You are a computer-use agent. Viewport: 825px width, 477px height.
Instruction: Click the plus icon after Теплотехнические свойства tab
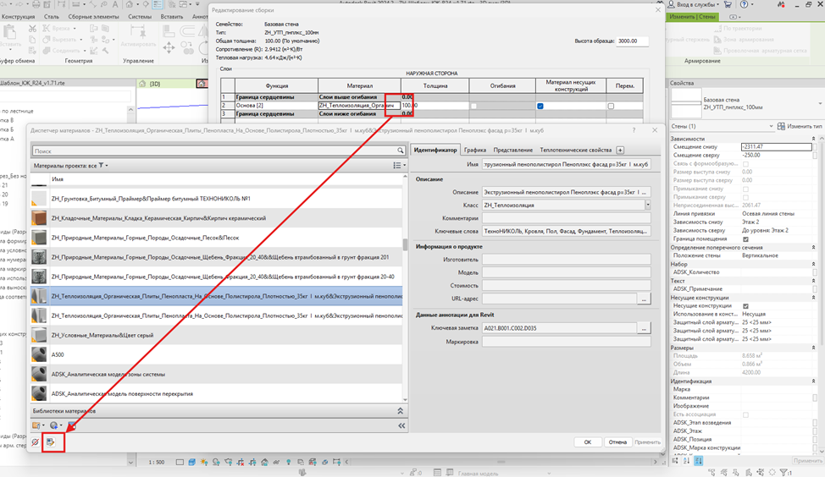pos(620,151)
